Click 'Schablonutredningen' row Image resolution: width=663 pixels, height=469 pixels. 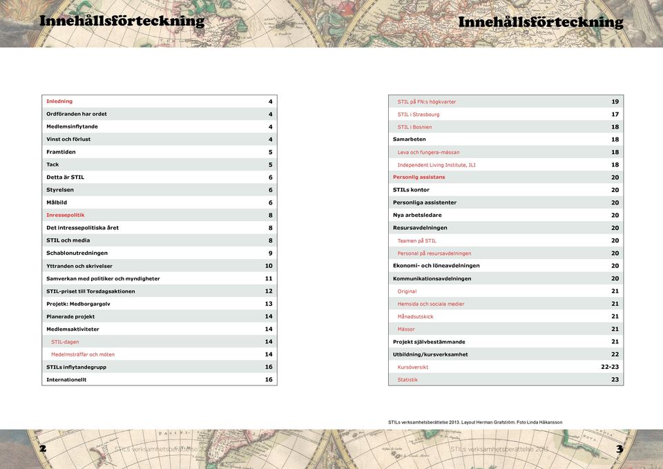[160, 253]
